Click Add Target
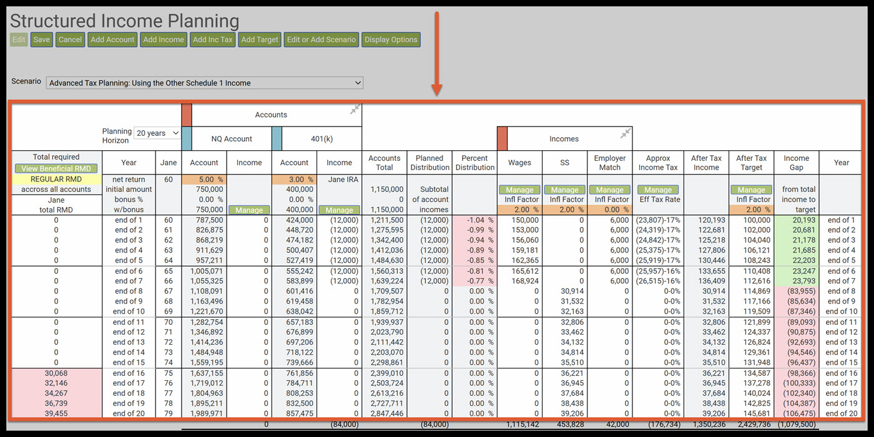The image size is (874, 437). coord(260,39)
